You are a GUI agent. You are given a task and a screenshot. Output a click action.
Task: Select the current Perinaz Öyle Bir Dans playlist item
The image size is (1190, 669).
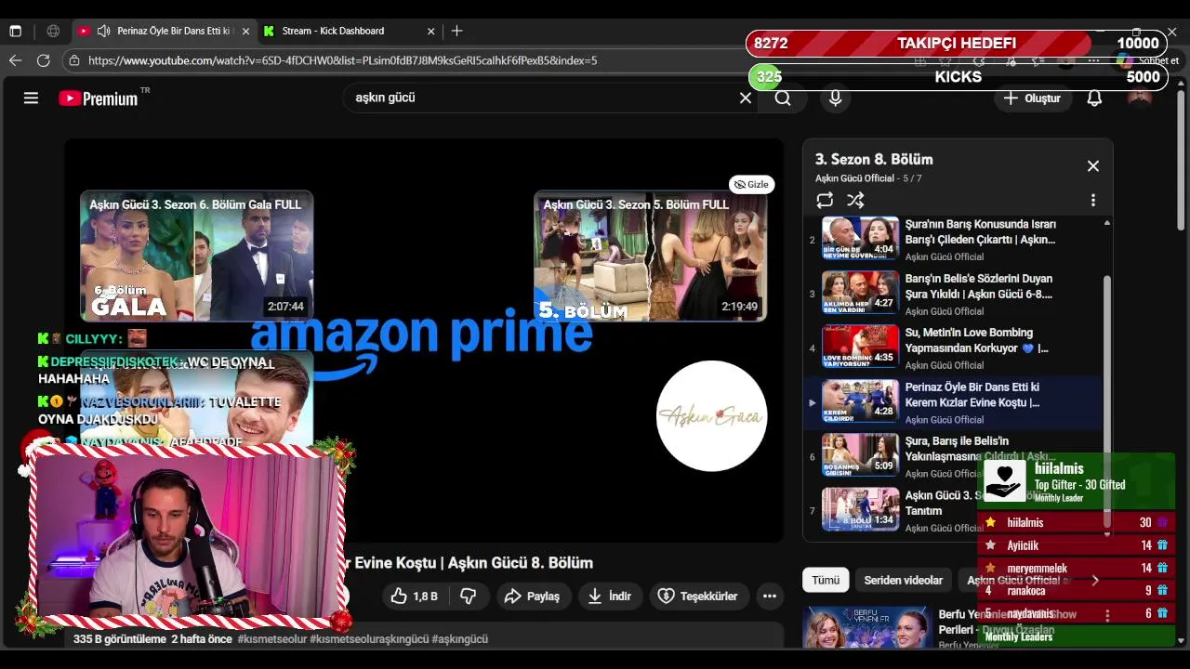[x=953, y=402]
